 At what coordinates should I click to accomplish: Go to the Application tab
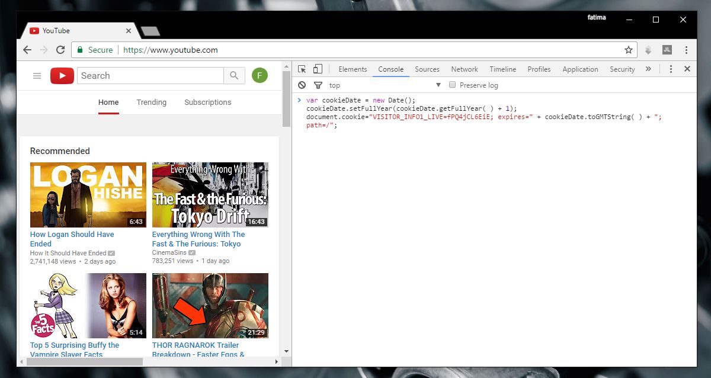[x=580, y=69]
